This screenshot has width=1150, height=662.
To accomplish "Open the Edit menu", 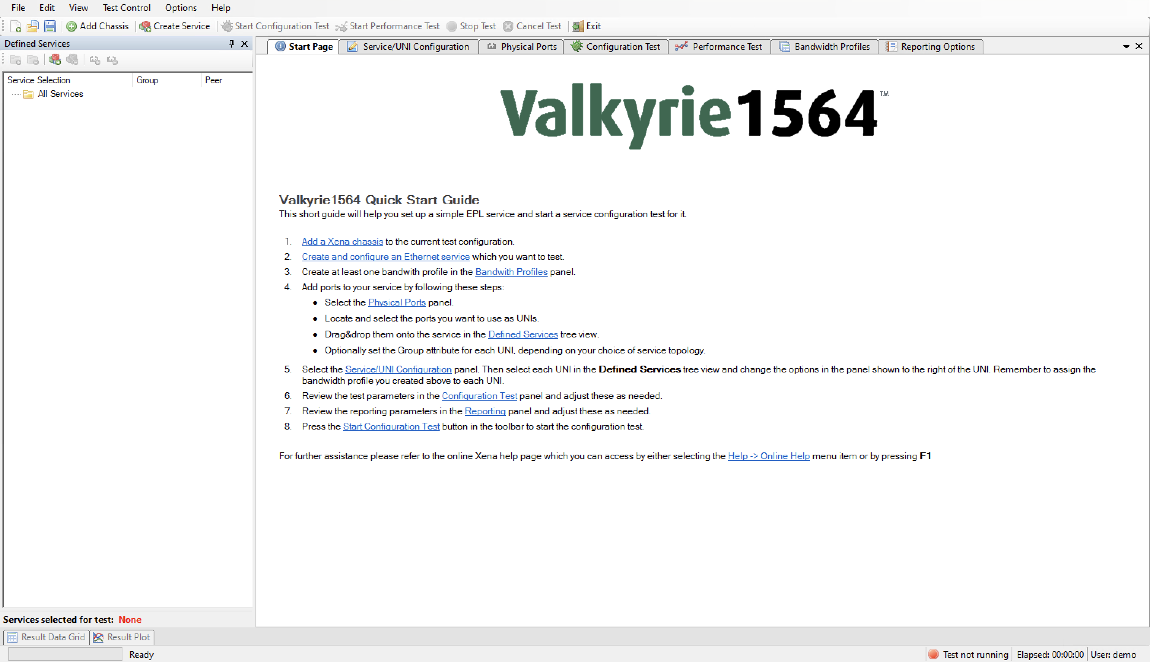I will [47, 8].
